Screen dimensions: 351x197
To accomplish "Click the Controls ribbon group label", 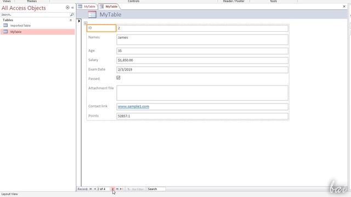I will 134,1.
